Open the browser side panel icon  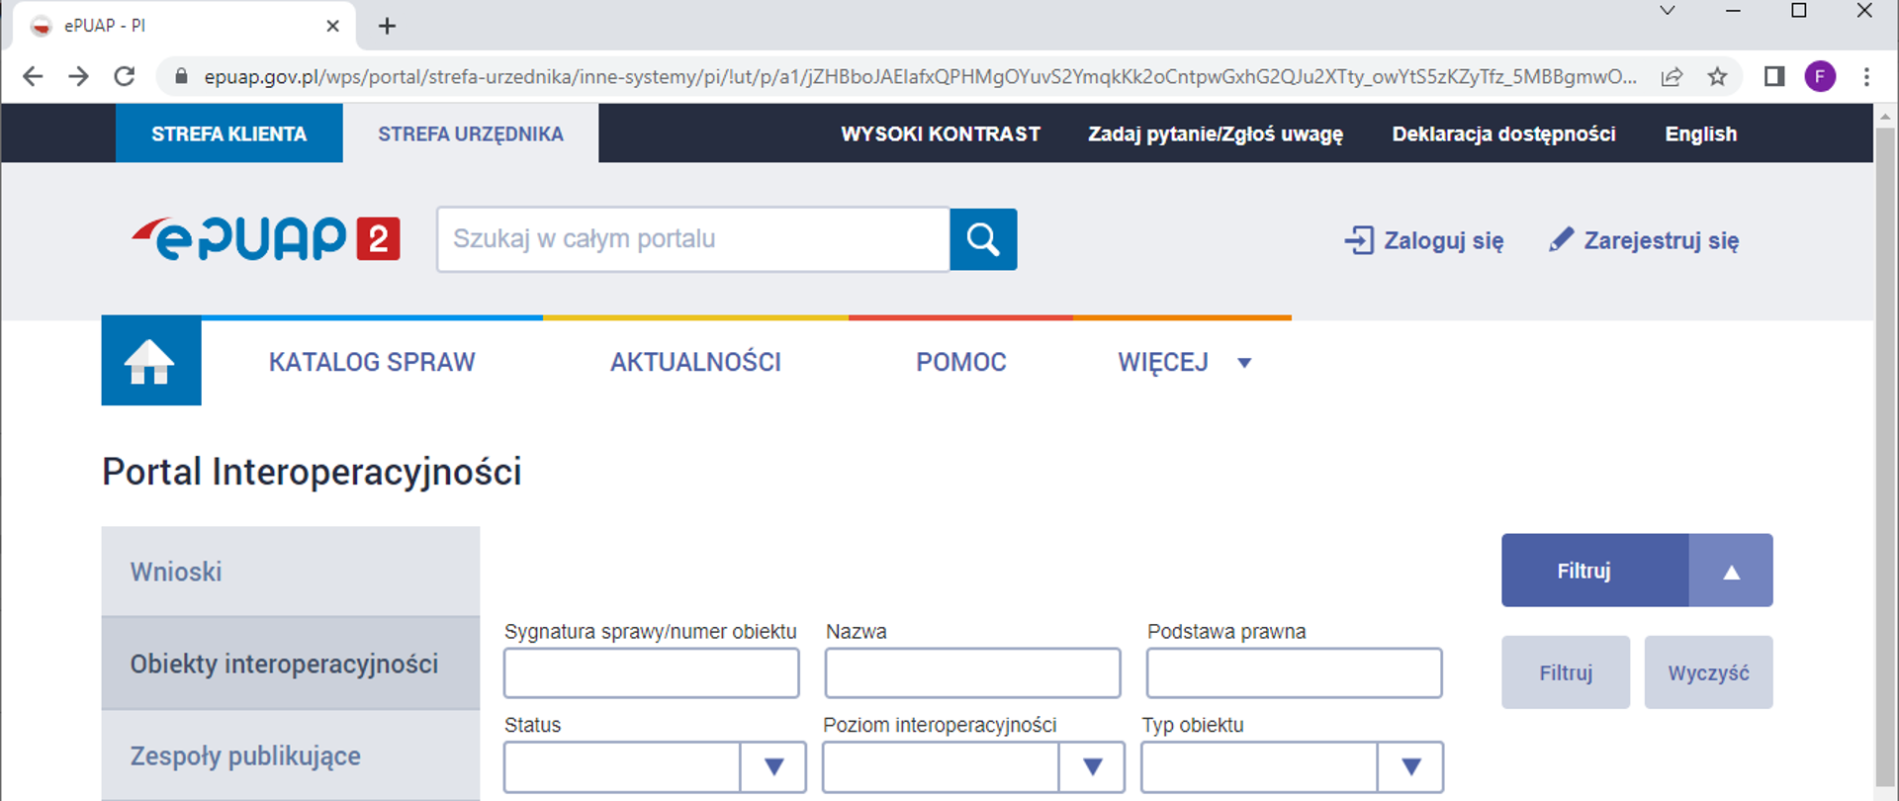point(1773,76)
